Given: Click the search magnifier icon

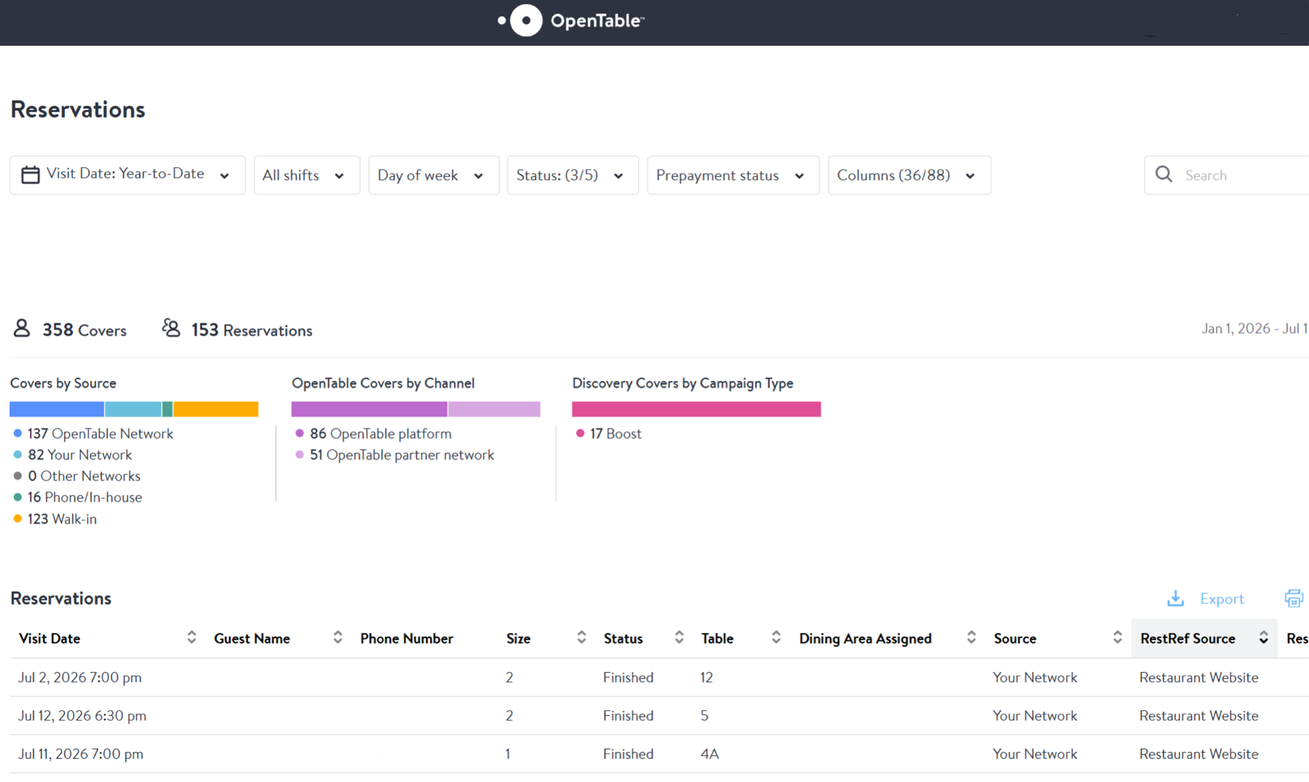Looking at the screenshot, I should click(x=1163, y=174).
